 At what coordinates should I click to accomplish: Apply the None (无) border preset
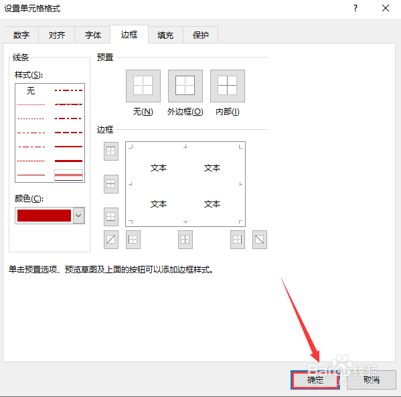143,86
